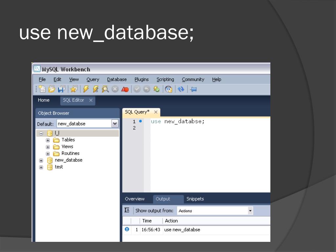
Task: Click the blue statement marker dot
Action: [140, 121]
